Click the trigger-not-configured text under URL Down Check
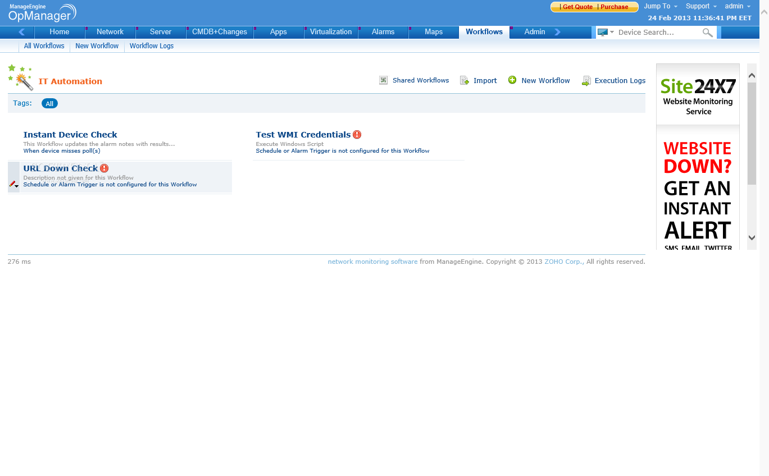Screen dimensions: 769x476 point(110,185)
